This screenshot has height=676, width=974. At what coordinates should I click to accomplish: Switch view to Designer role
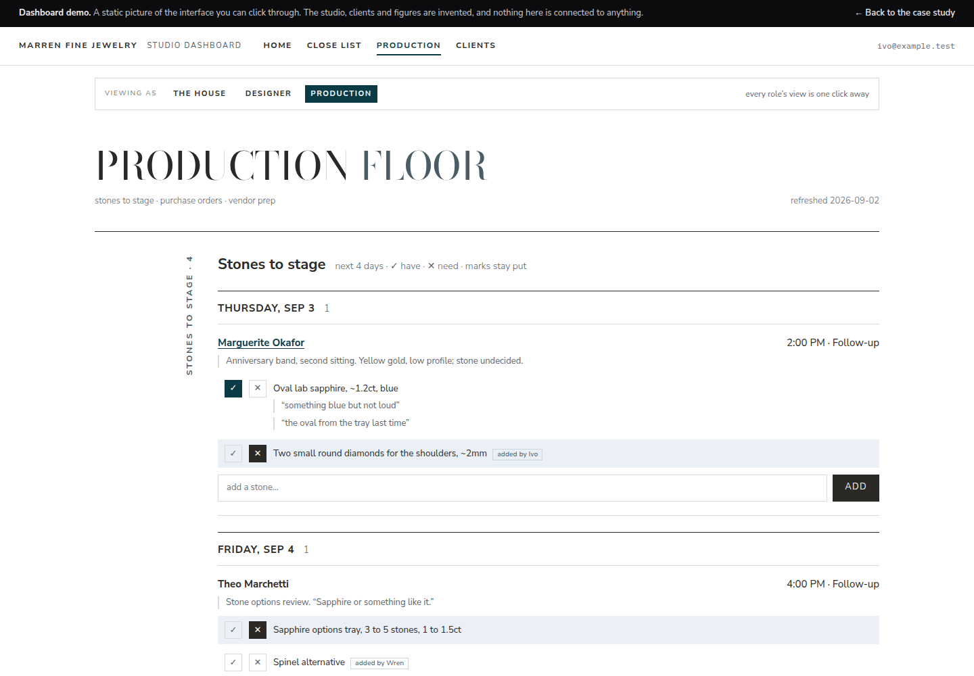pyautogui.click(x=269, y=93)
